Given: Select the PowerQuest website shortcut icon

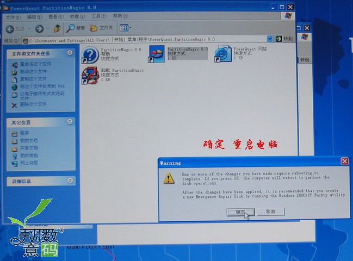Looking at the screenshot, I should click(223, 53).
